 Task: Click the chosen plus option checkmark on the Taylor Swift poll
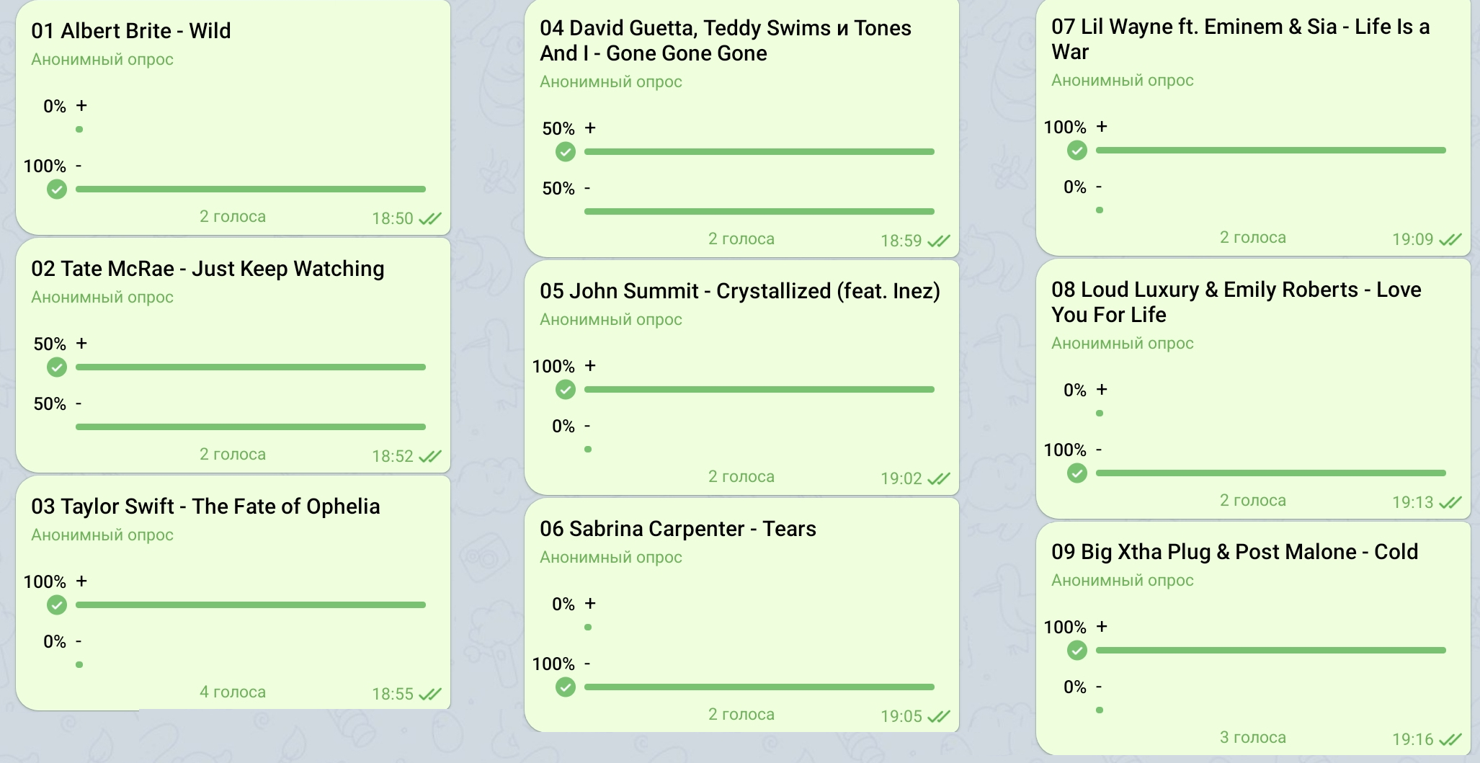57,605
